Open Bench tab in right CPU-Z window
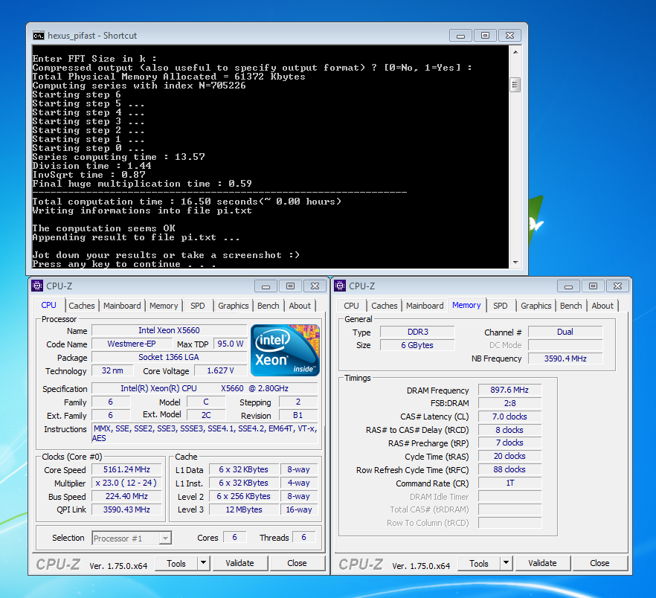Screen dimensions: 656x598 [x=570, y=306]
